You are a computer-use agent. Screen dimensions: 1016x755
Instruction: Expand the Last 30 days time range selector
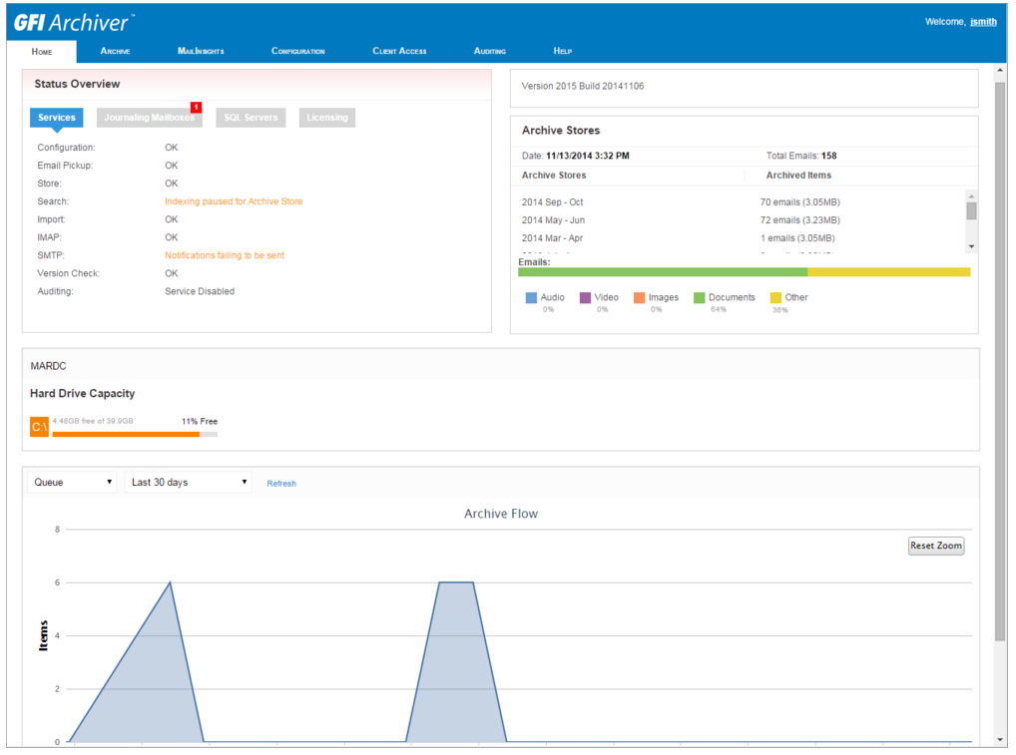point(188,482)
